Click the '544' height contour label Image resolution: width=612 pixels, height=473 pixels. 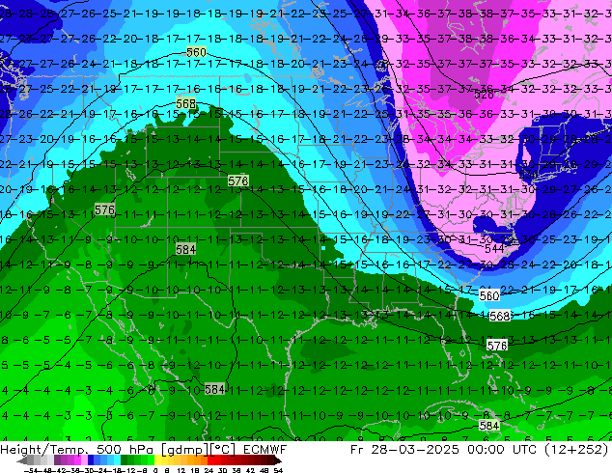[x=494, y=248]
